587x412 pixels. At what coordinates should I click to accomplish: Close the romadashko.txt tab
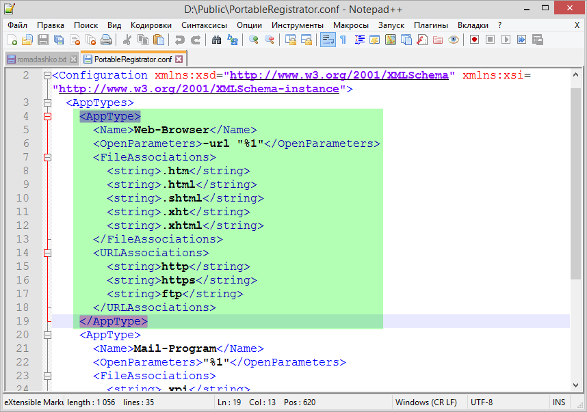74,59
